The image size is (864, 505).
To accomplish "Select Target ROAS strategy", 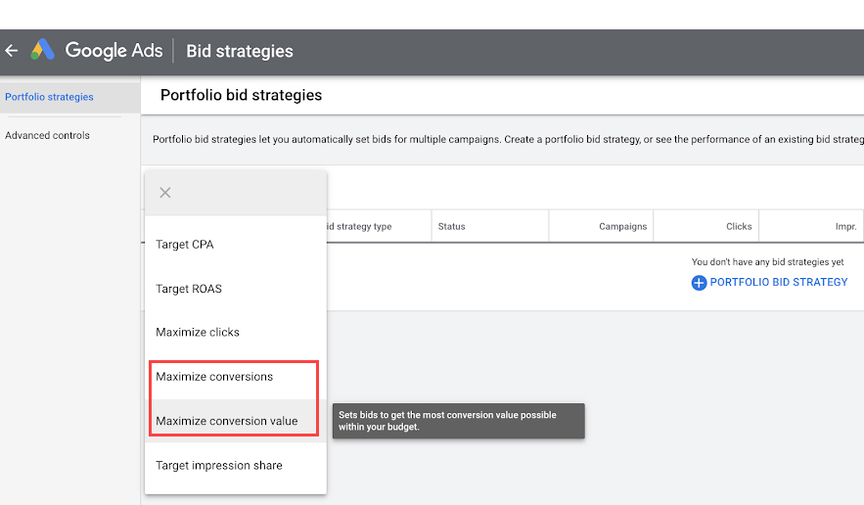I will tap(235, 289).
